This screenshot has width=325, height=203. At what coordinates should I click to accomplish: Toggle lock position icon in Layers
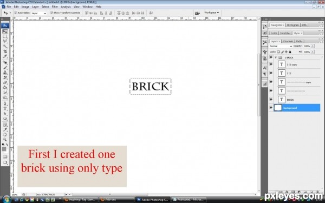click(286, 52)
